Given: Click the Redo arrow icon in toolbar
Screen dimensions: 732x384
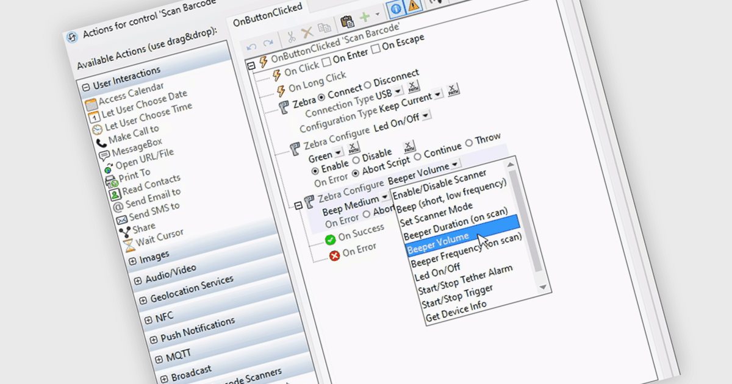Looking at the screenshot, I should tap(268, 44).
